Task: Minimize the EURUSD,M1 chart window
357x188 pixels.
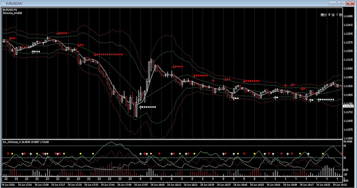Action: click(x=332, y=3)
